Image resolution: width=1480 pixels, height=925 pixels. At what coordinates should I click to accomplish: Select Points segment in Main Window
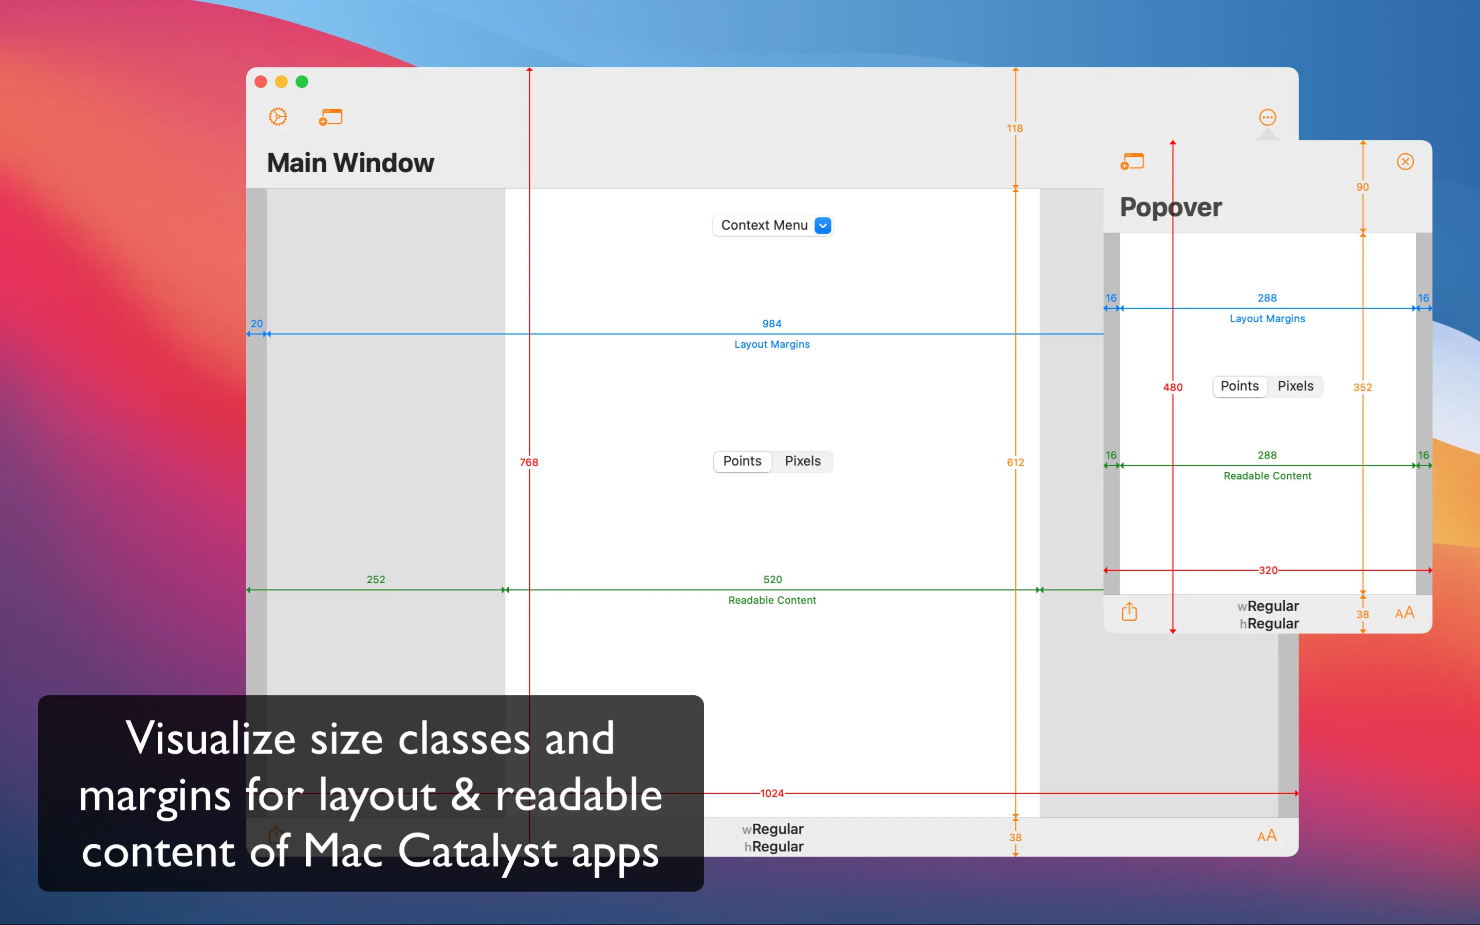click(x=742, y=461)
